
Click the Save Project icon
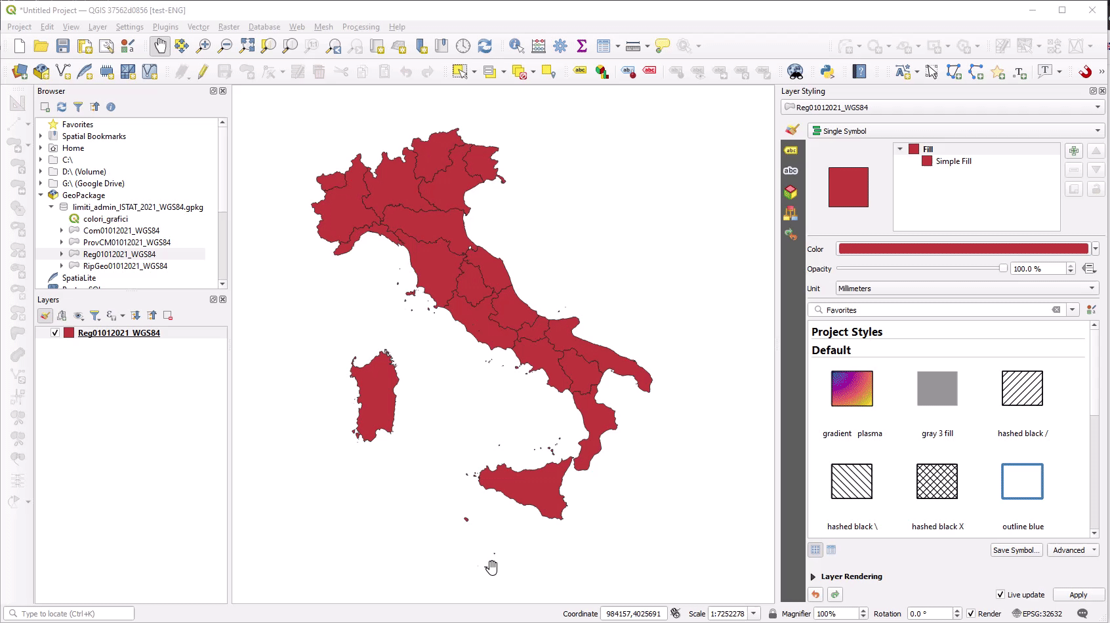coord(63,46)
